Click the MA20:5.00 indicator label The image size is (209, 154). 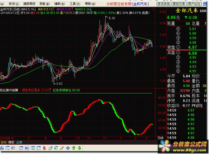65,9
